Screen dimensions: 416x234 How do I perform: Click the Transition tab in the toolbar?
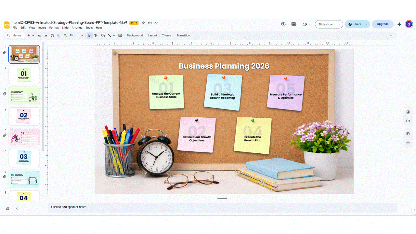pyautogui.click(x=183, y=35)
